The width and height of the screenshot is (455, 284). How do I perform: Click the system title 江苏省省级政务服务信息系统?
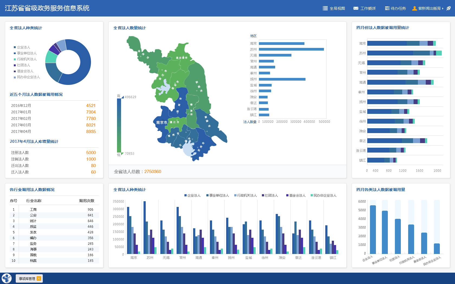47,8
